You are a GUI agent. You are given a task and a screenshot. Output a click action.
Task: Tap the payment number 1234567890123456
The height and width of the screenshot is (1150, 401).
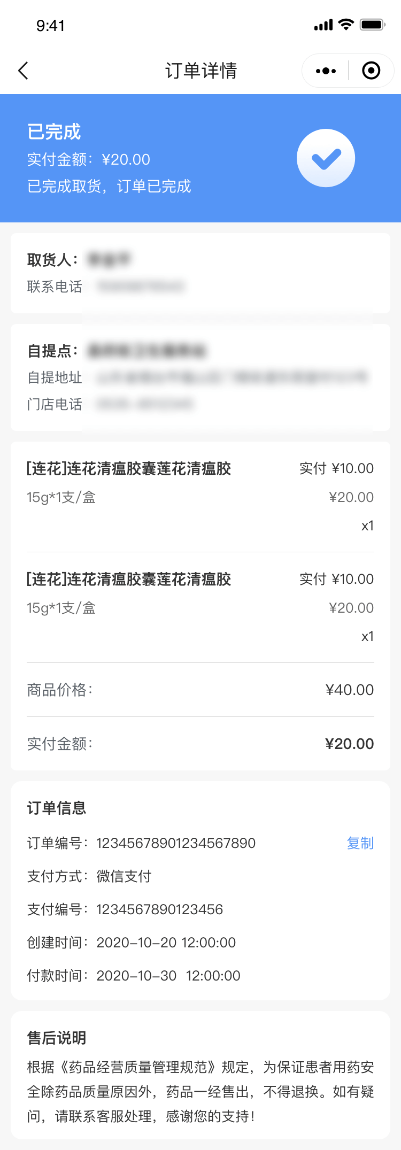coord(159,909)
